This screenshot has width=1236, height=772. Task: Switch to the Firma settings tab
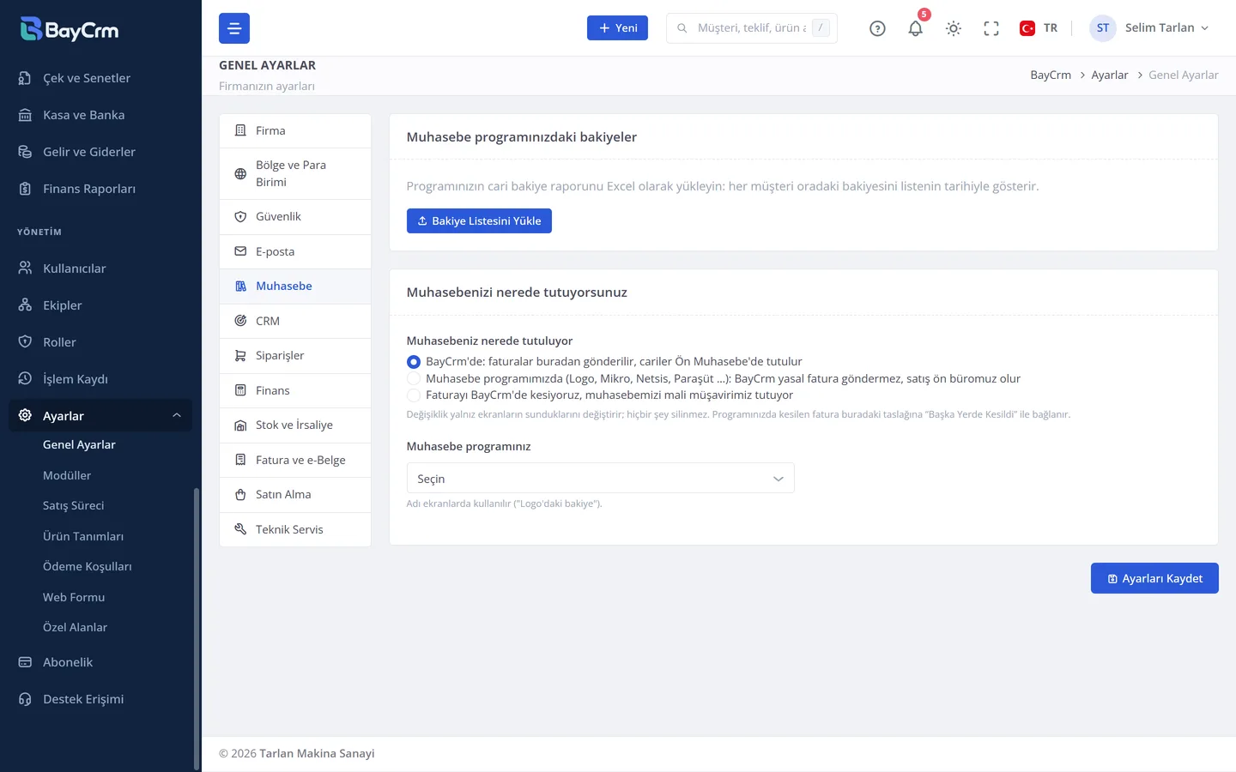295,131
